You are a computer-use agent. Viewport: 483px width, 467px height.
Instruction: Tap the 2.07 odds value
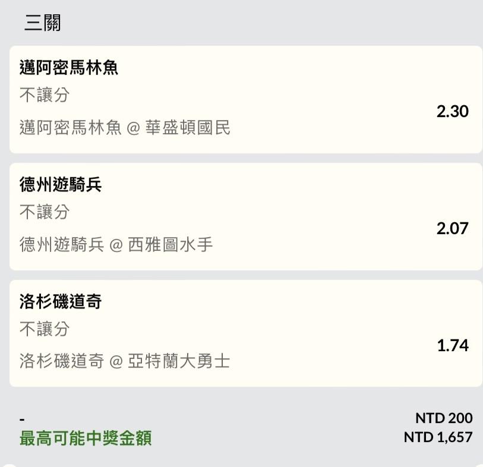(x=452, y=228)
